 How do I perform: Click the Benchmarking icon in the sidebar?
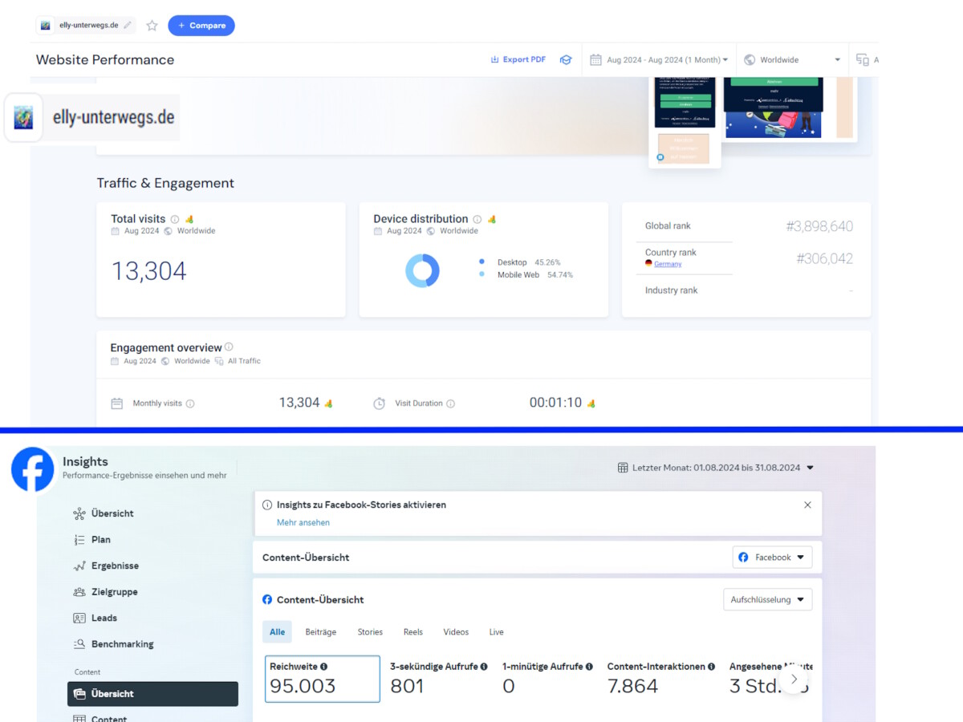tap(79, 644)
